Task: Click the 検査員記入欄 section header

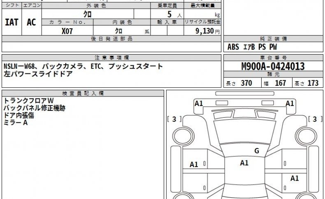Action: pos(83,94)
